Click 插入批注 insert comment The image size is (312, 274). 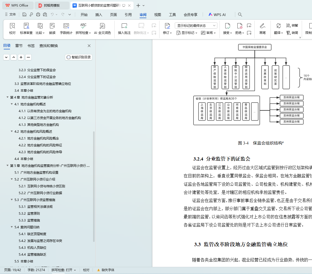click(x=124, y=29)
